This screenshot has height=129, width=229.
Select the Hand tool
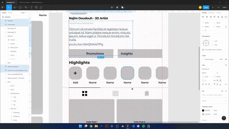tap(36, 7)
